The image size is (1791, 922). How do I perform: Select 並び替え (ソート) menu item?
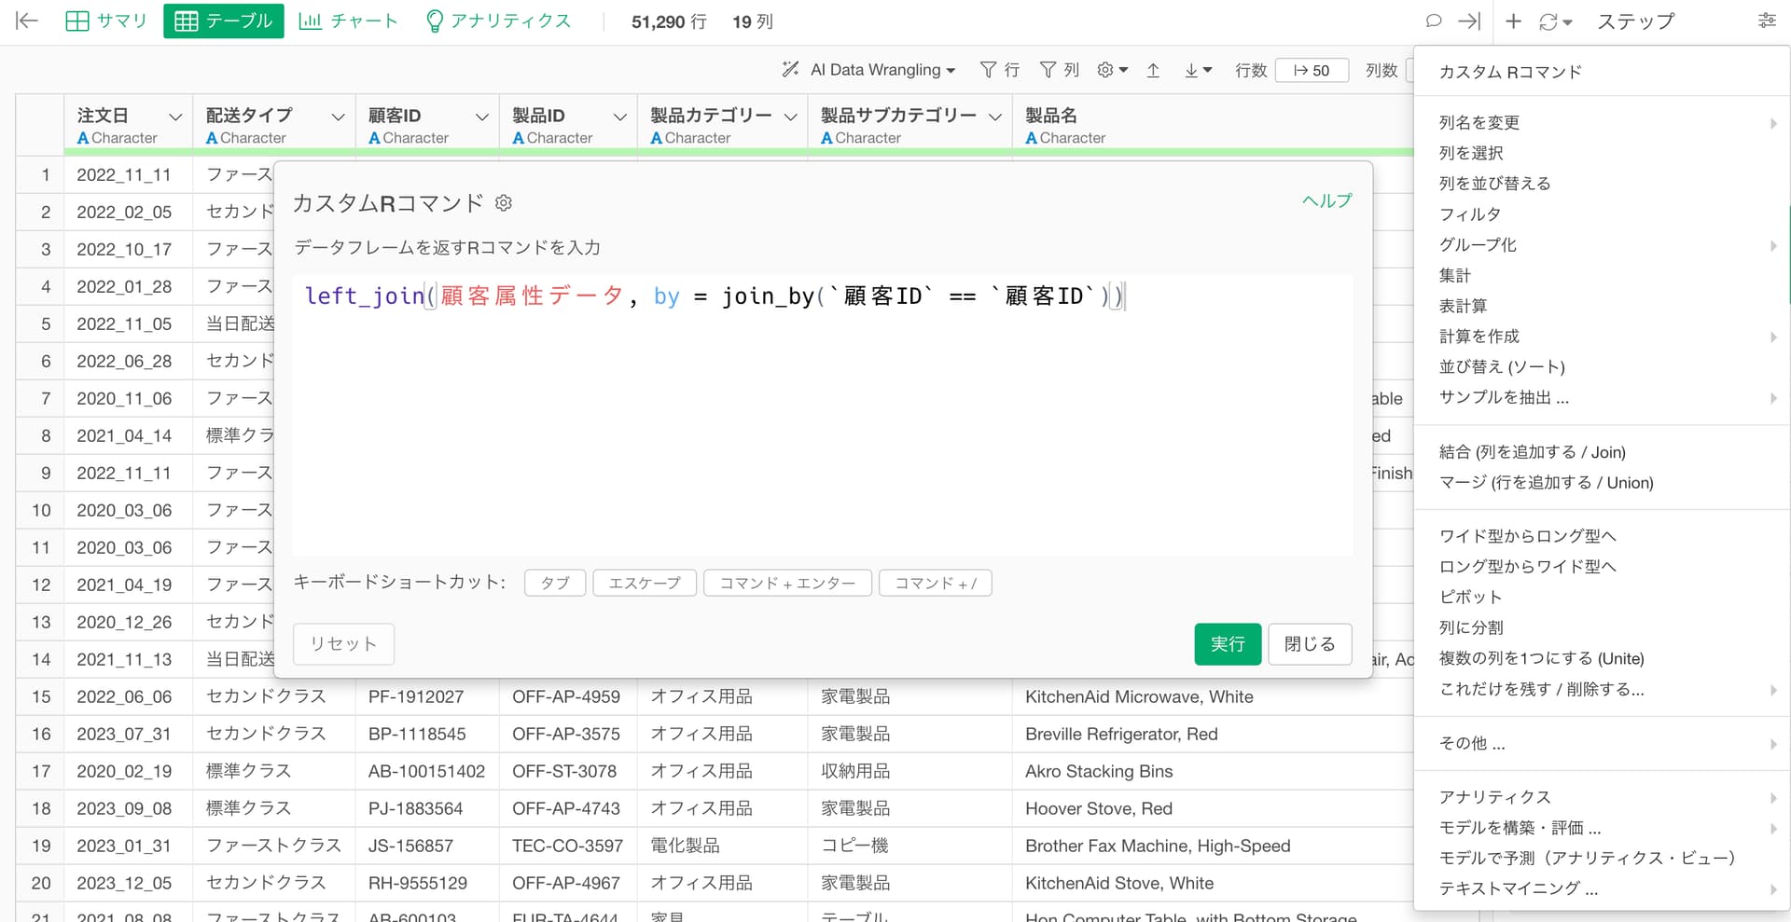[1602, 367]
